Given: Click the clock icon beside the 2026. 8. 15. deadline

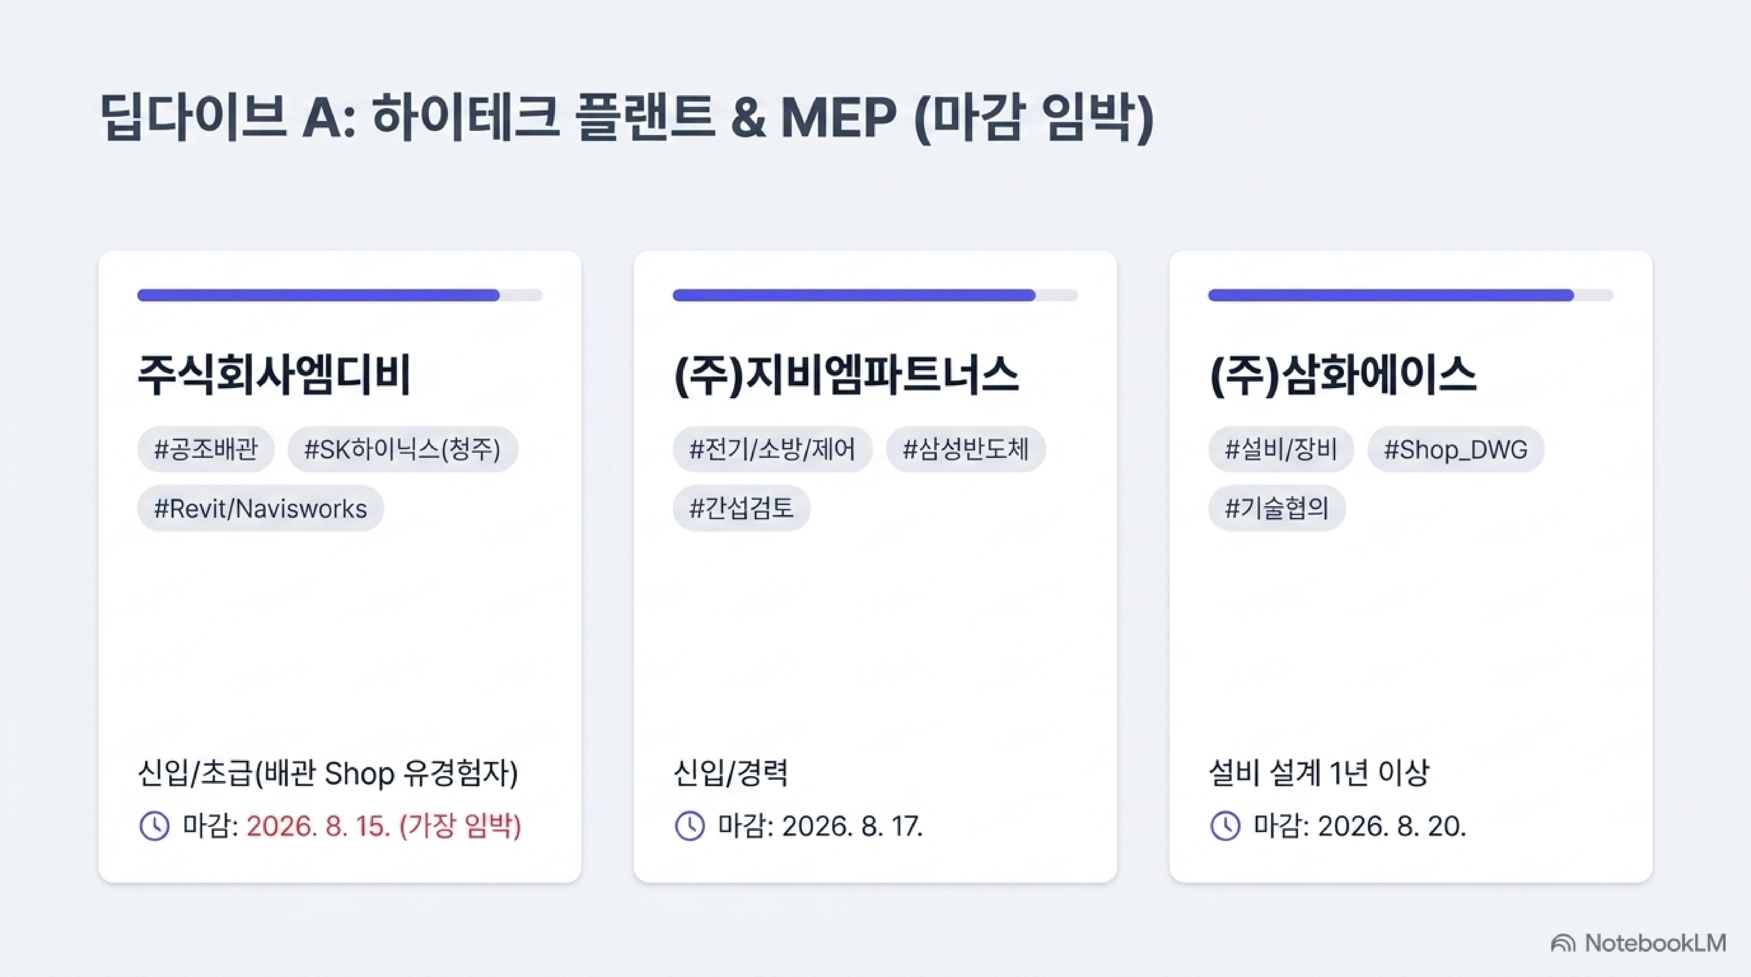Looking at the screenshot, I should pos(154,826).
